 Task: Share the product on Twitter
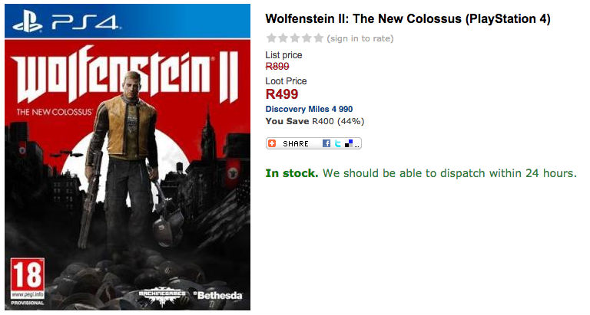(x=337, y=143)
